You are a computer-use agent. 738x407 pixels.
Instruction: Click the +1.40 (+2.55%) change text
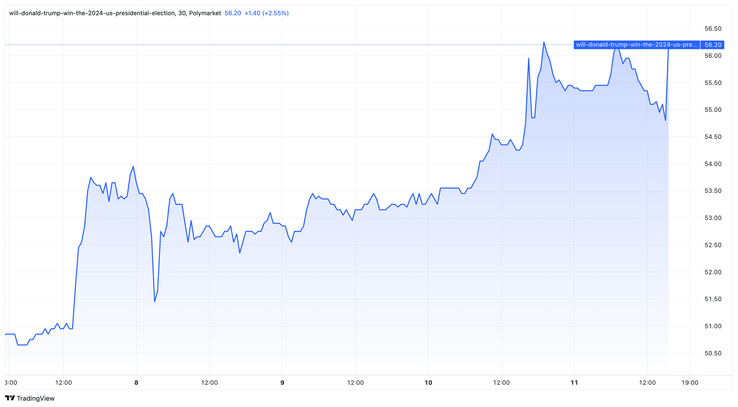pyautogui.click(x=267, y=13)
